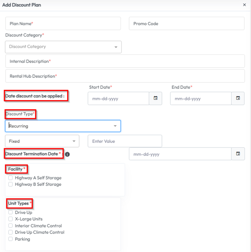The image size is (251, 252).
Task: Check the Highway A Self Storage checkbox
Action: (x=11, y=178)
